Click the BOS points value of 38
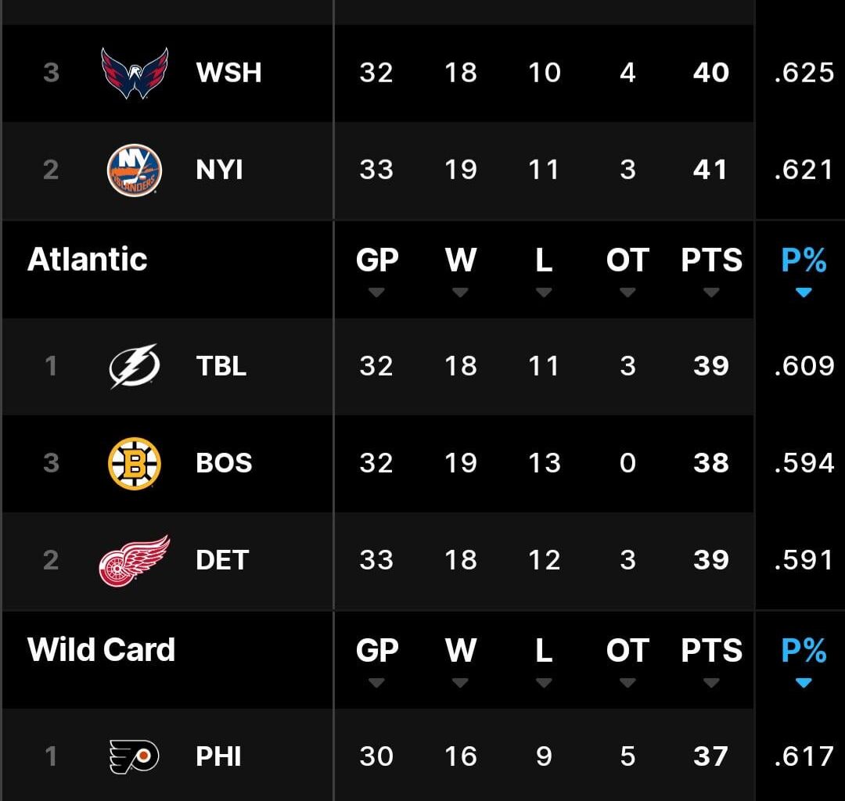Viewport: 845px width, 801px height. [710, 463]
